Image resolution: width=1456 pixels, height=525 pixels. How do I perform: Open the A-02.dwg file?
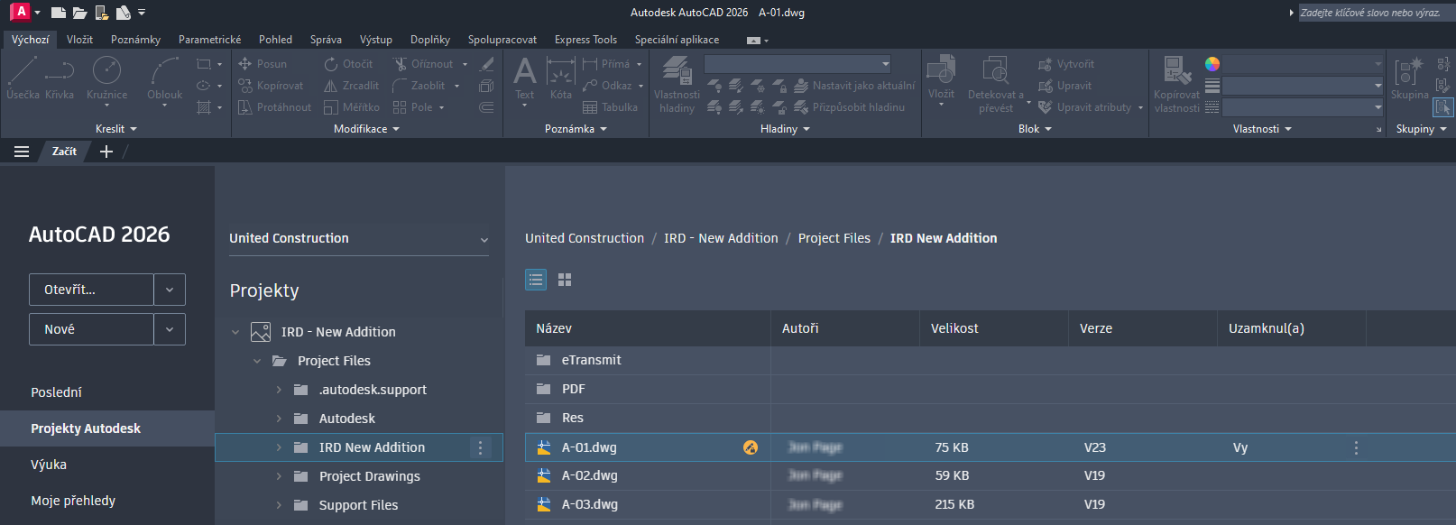click(590, 475)
